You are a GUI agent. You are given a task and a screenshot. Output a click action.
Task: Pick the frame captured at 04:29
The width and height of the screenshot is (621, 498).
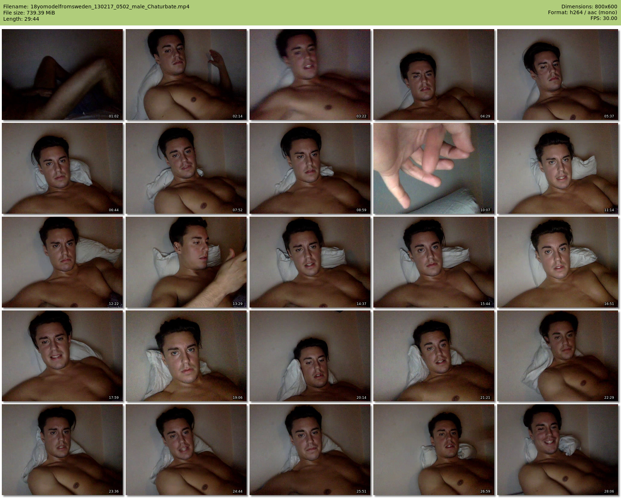pyautogui.click(x=434, y=75)
